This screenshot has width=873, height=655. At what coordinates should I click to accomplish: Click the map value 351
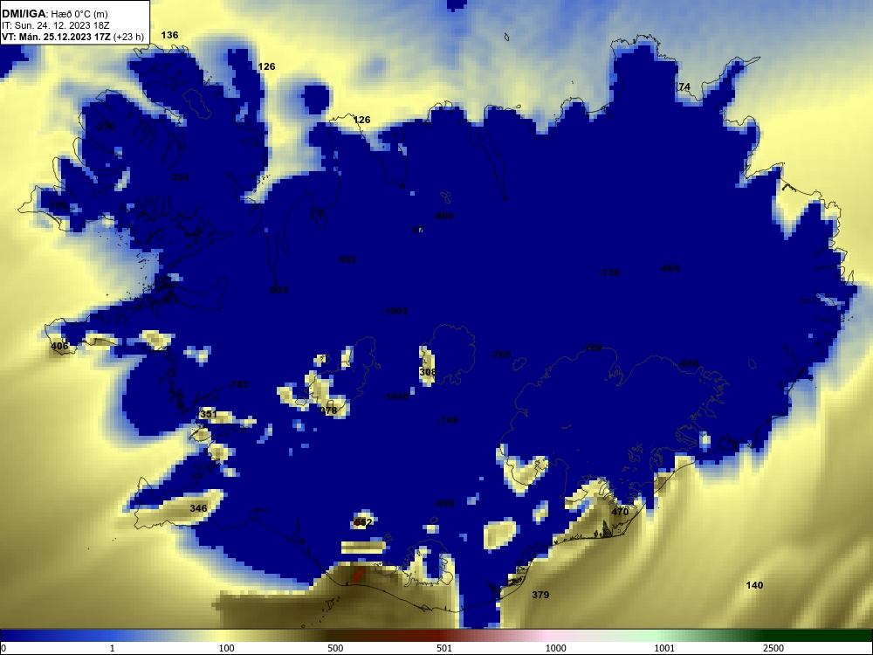click(209, 414)
